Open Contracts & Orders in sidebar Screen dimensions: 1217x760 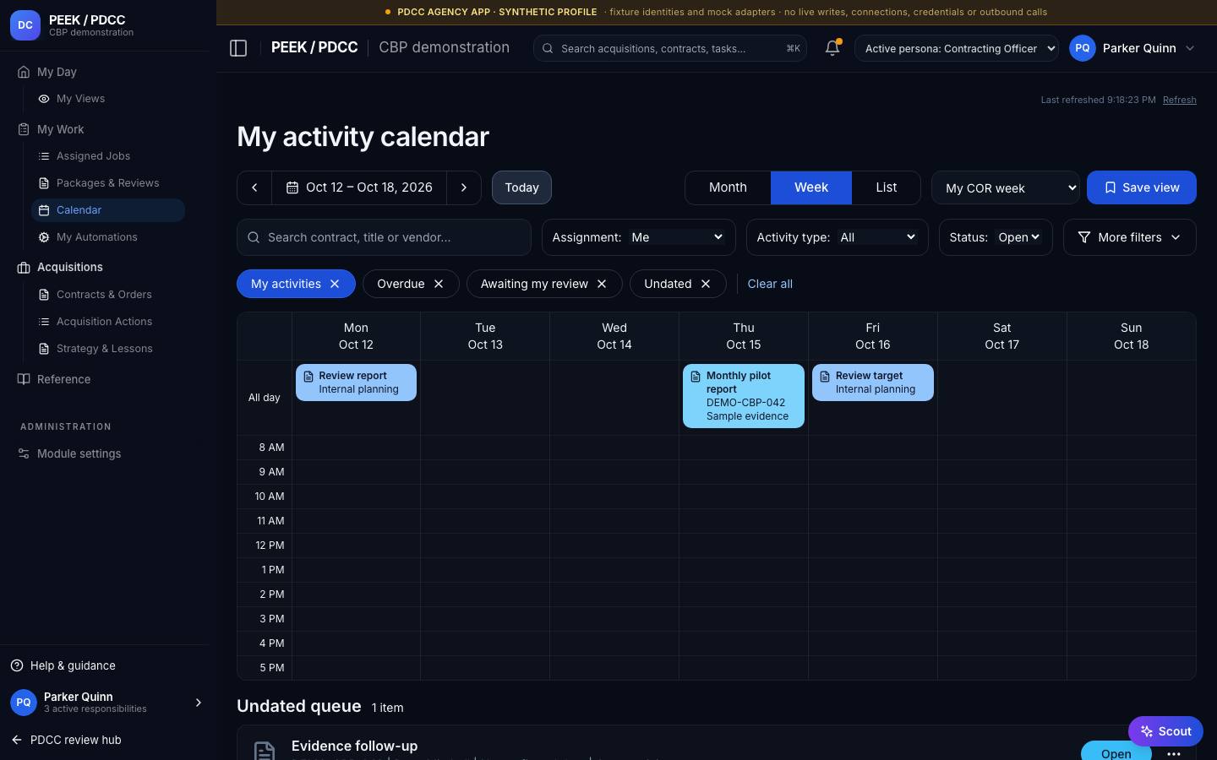point(108,295)
